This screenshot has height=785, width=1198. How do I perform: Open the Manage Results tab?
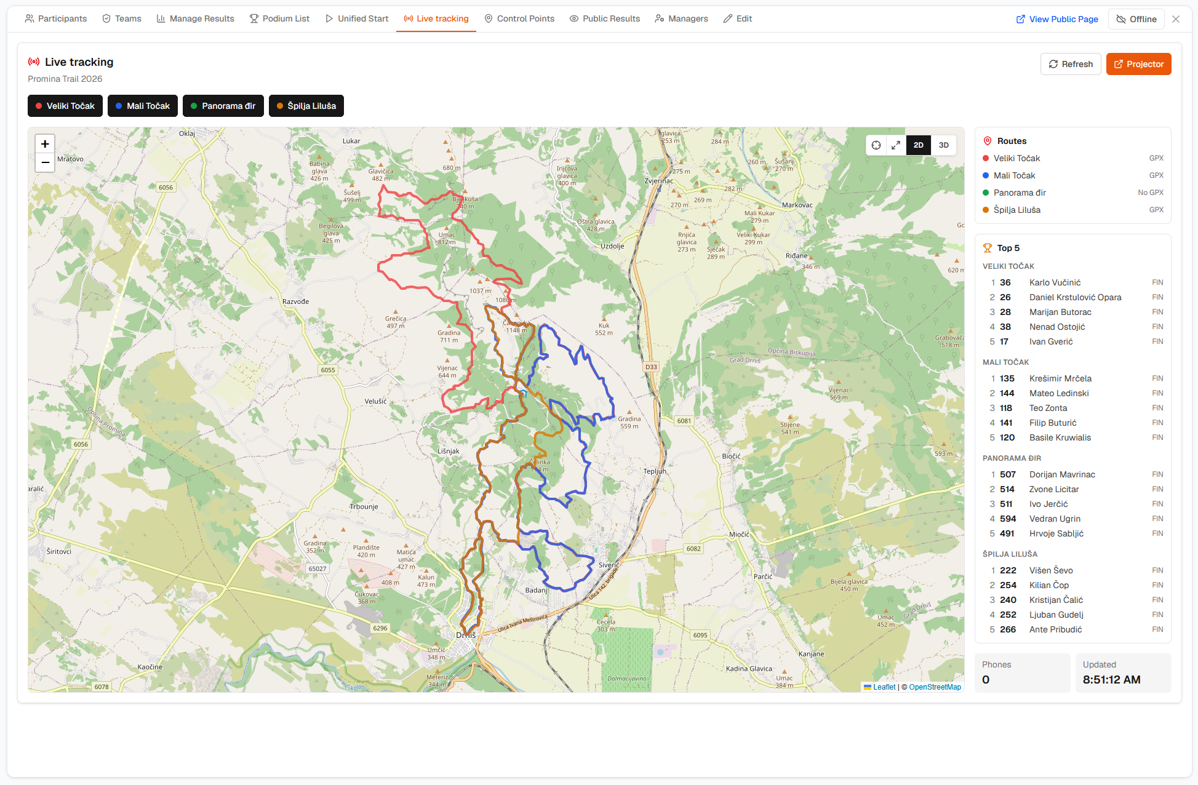point(196,18)
